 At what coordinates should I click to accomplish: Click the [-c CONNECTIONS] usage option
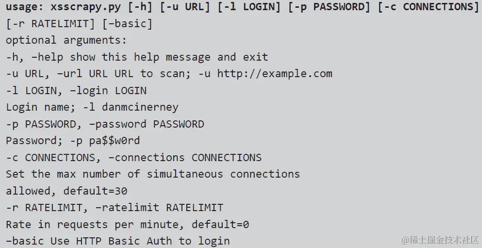coord(428,7)
